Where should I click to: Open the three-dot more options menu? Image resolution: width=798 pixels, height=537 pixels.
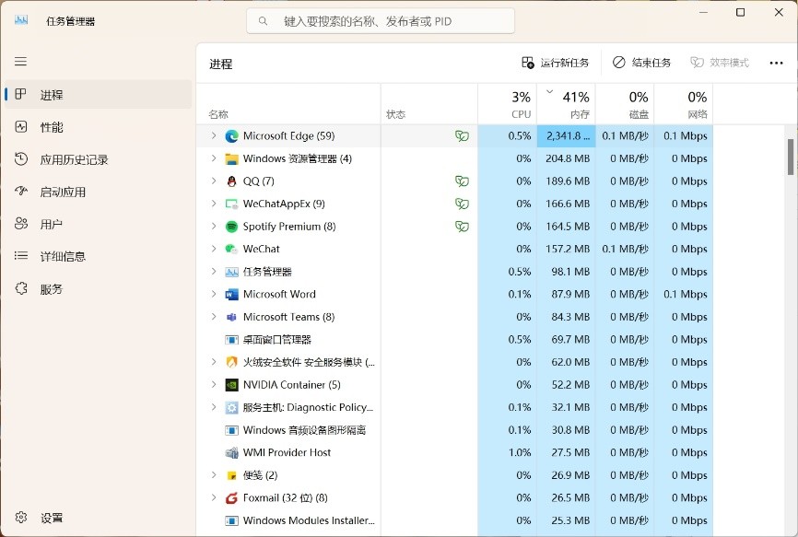click(x=777, y=63)
